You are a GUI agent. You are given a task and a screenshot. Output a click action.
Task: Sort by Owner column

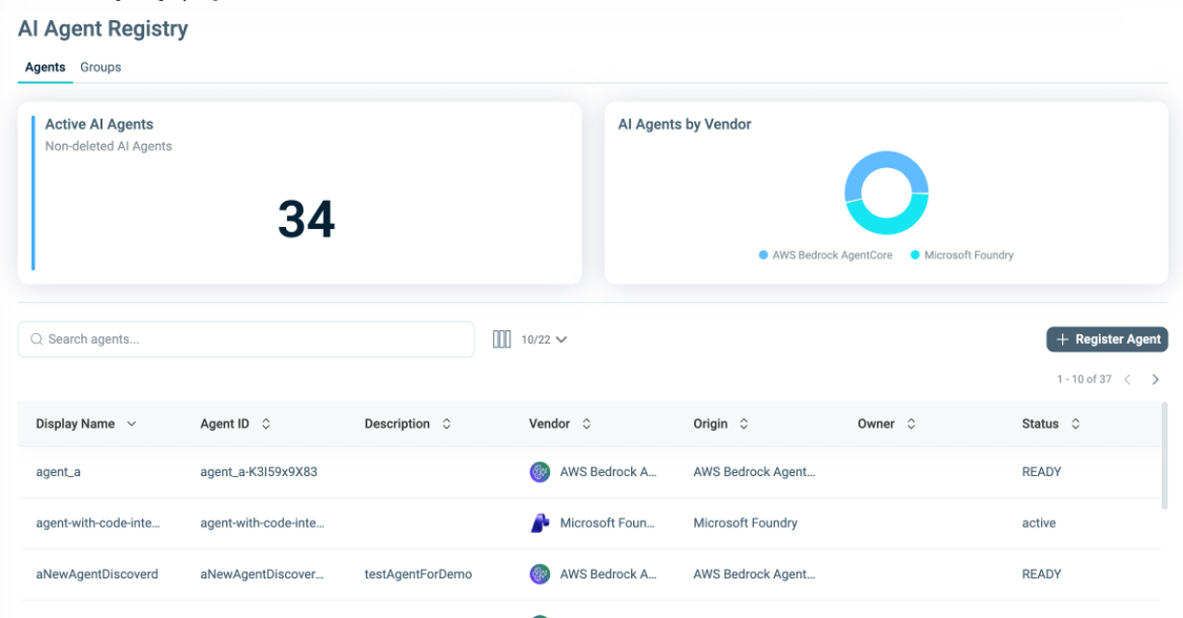tap(910, 424)
